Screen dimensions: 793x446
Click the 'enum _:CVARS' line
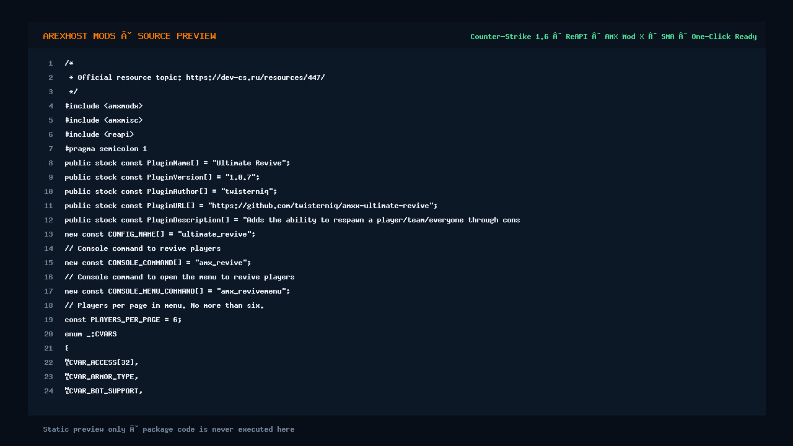point(90,334)
